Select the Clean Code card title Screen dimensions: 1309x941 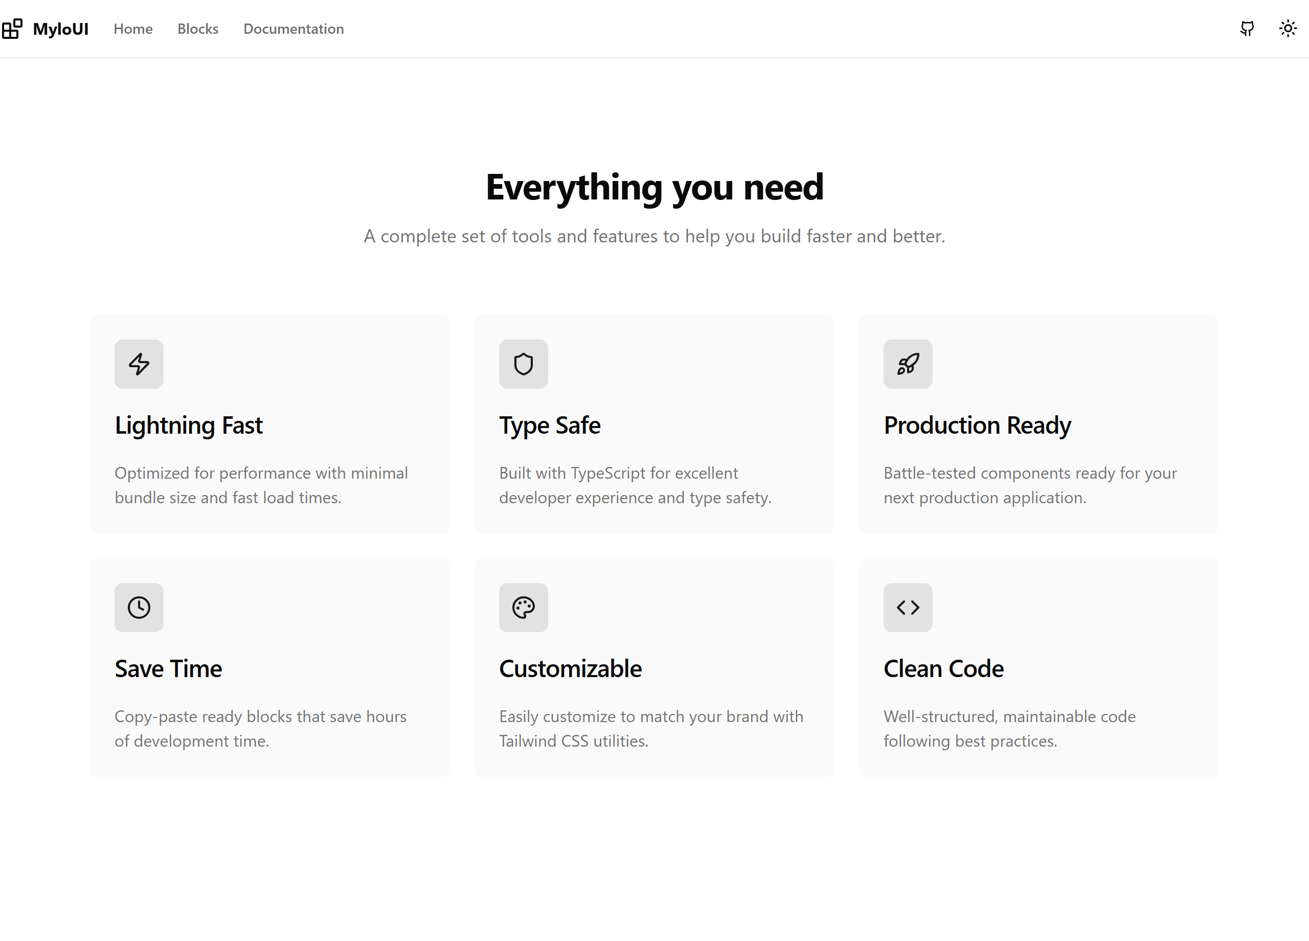pyautogui.click(x=944, y=668)
